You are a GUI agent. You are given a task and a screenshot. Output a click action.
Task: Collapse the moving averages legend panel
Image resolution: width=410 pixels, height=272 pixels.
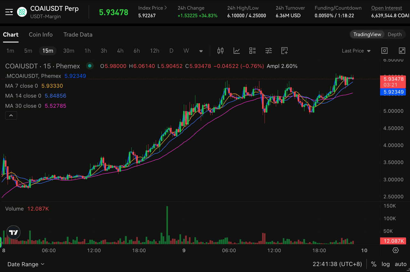pyautogui.click(x=11, y=115)
